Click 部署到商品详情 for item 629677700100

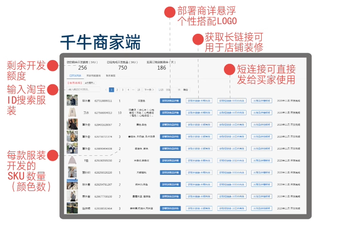[x=170, y=196]
